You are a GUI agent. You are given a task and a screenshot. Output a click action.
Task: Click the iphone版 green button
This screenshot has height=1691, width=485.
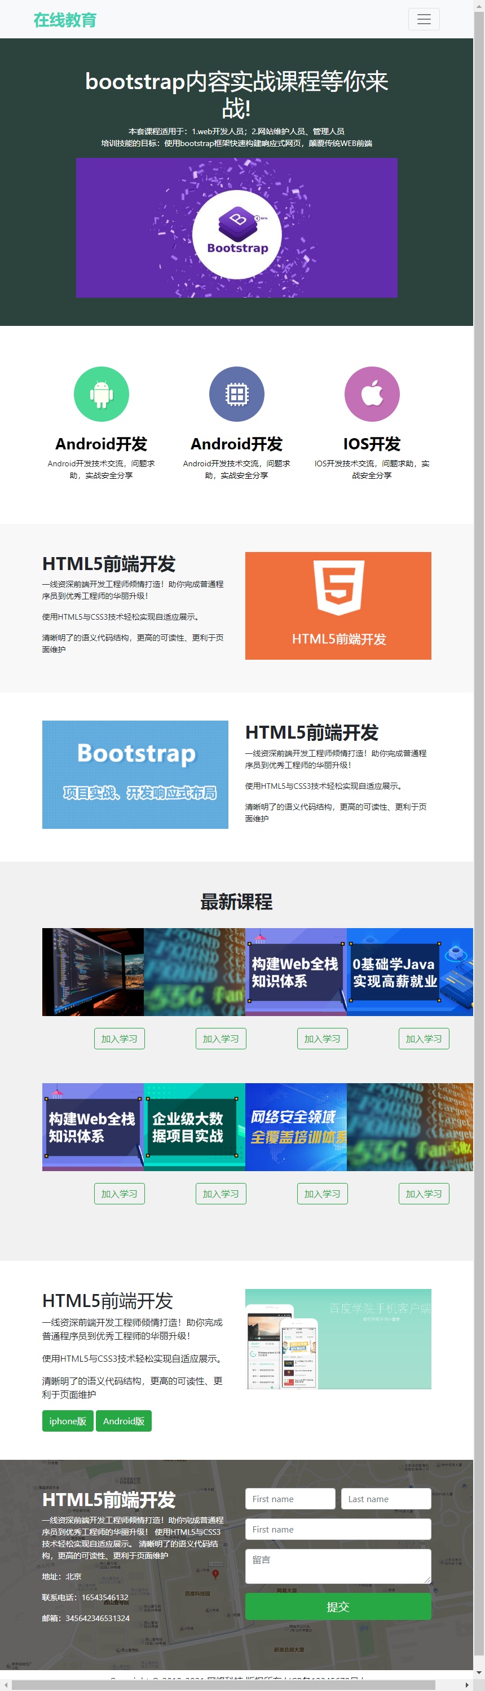point(68,1420)
